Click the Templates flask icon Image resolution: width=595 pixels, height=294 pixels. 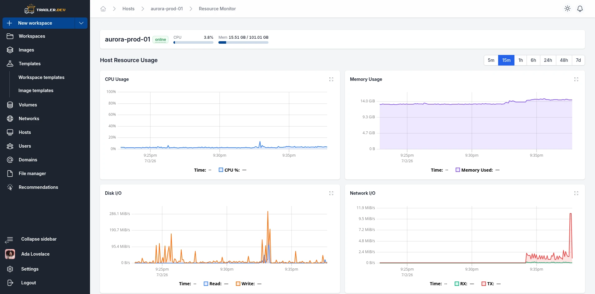[x=10, y=64]
